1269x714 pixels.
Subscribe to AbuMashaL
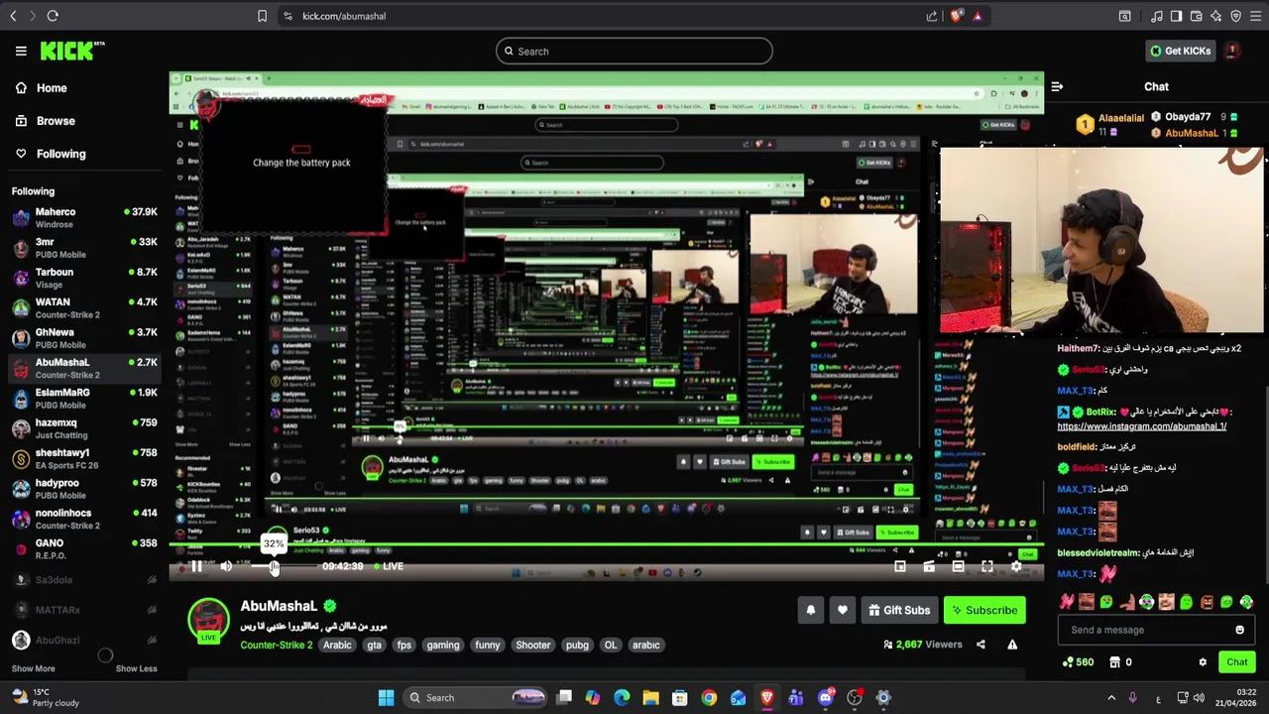click(x=984, y=610)
